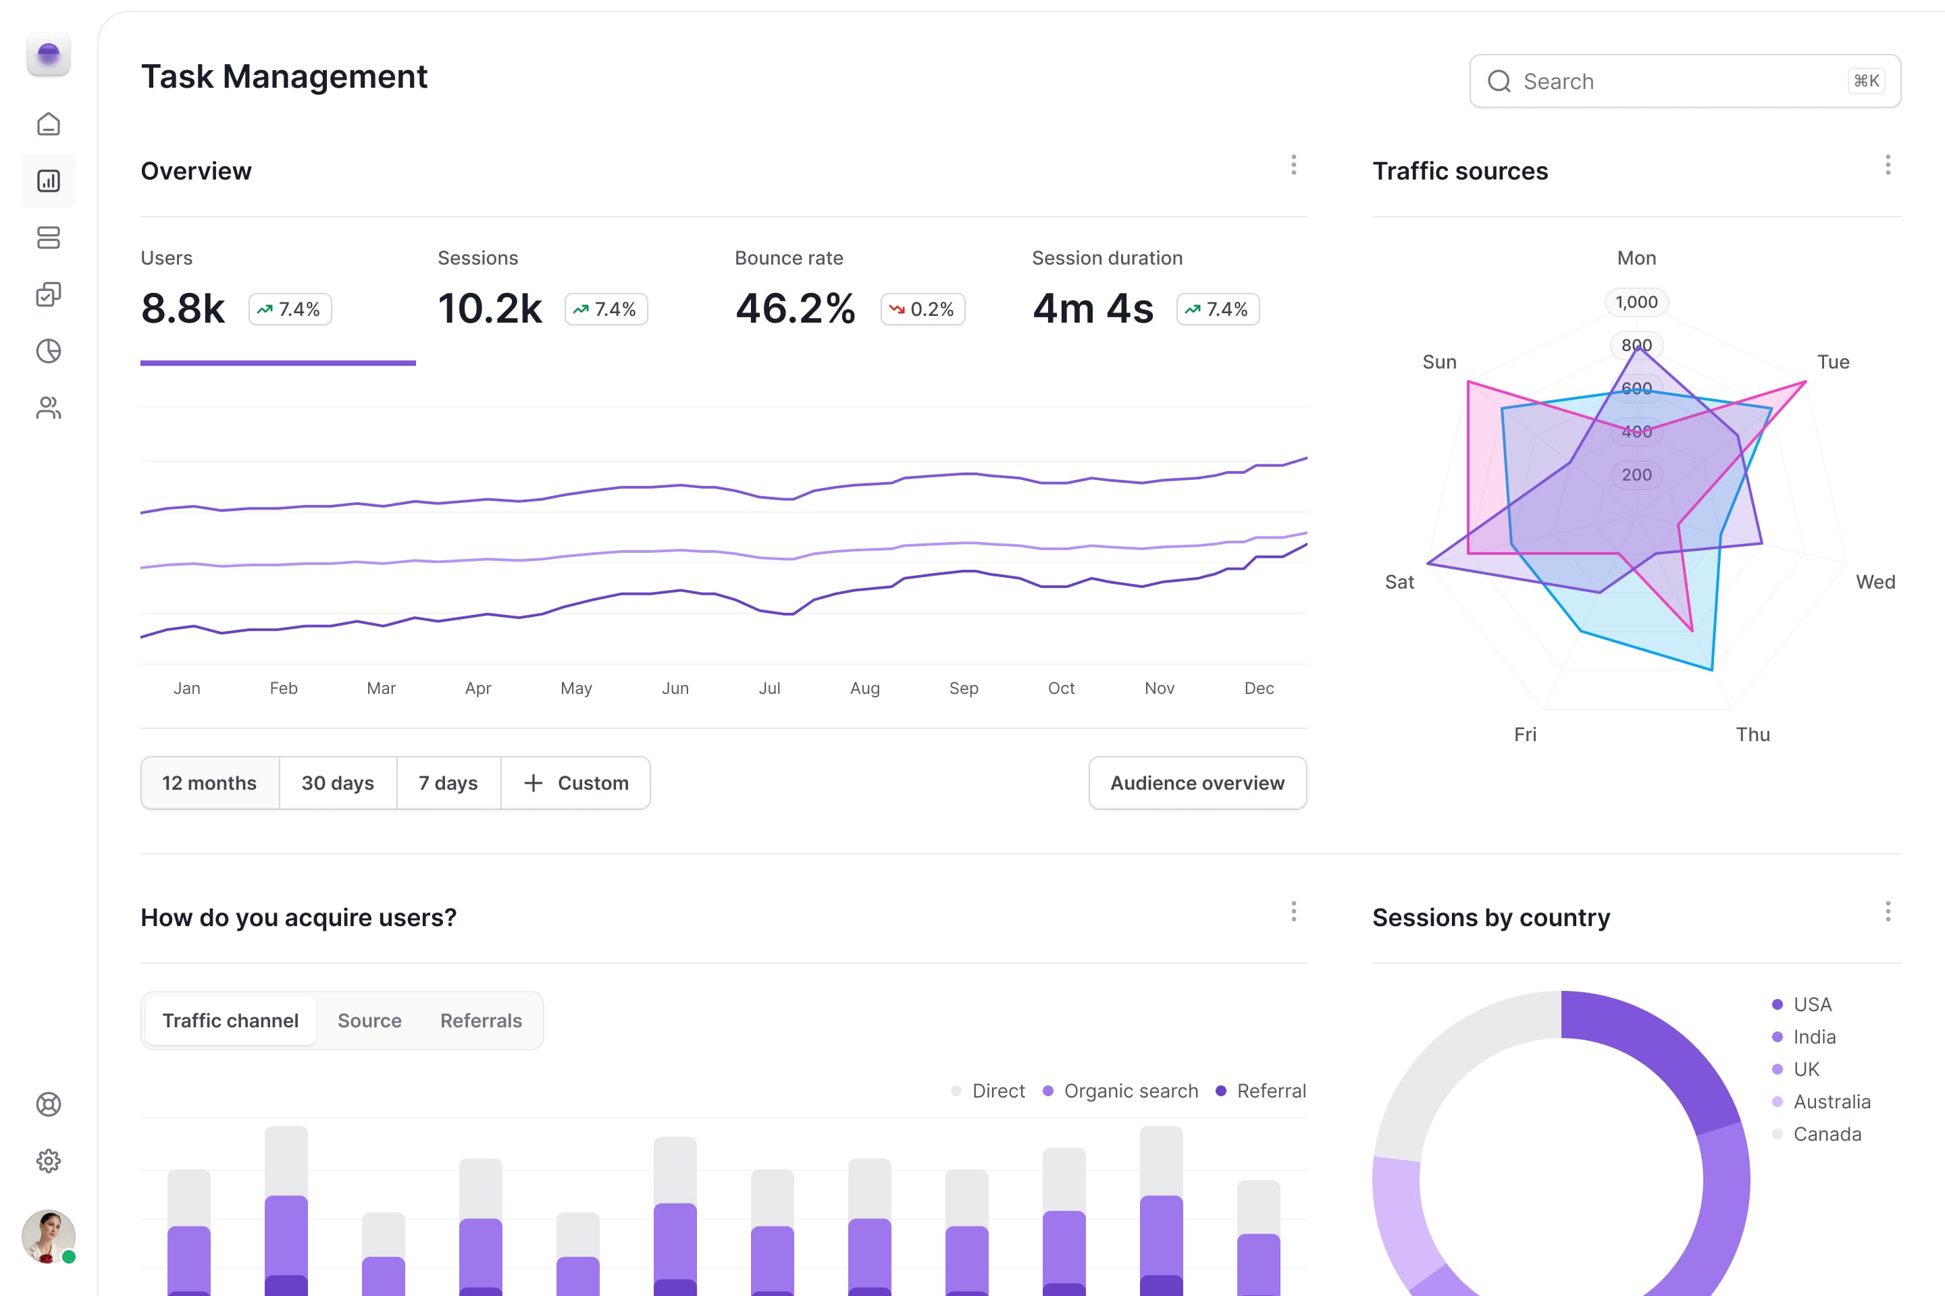
Task: Click the stacked rows sidebar icon
Action: [x=49, y=238]
